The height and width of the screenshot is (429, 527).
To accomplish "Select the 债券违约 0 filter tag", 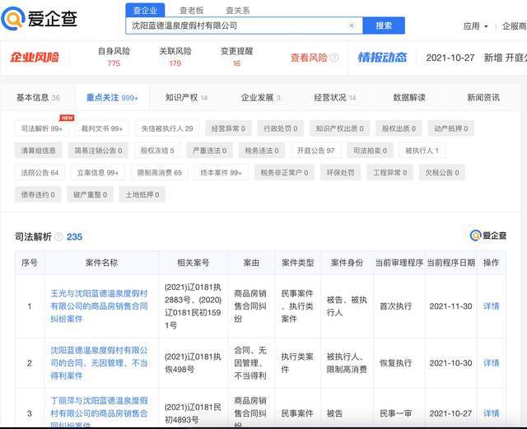I will [38, 194].
